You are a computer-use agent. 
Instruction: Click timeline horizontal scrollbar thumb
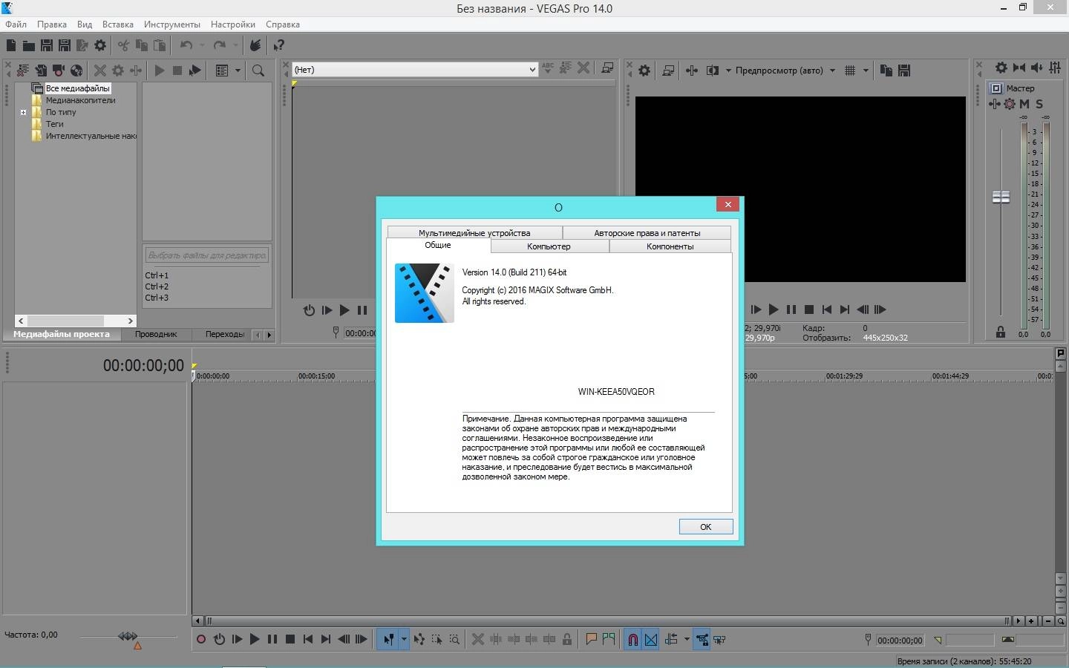tap(607, 620)
